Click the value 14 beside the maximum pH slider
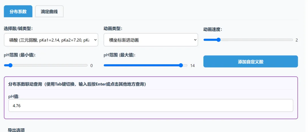 click(x=193, y=66)
